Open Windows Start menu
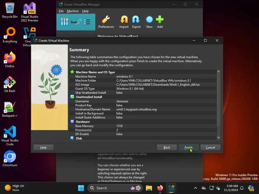The height and width of the screenshot is (194, 259). [x=81, y=188]
